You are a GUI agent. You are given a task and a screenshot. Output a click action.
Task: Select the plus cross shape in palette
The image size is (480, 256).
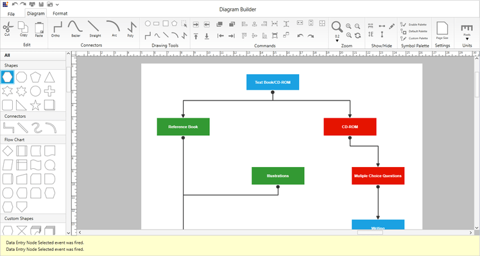coord(49,92)
